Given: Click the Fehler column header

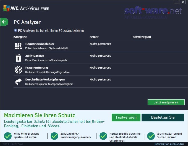Looking at the screenshot, I should click(x=94, y=37).
